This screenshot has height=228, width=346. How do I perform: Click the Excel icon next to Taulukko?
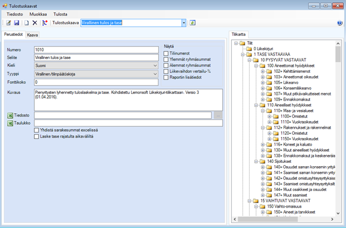[11, 124]
